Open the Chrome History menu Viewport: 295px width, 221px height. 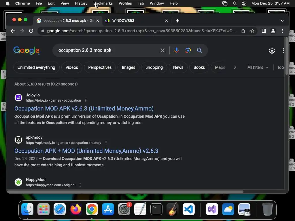[81, 3]
